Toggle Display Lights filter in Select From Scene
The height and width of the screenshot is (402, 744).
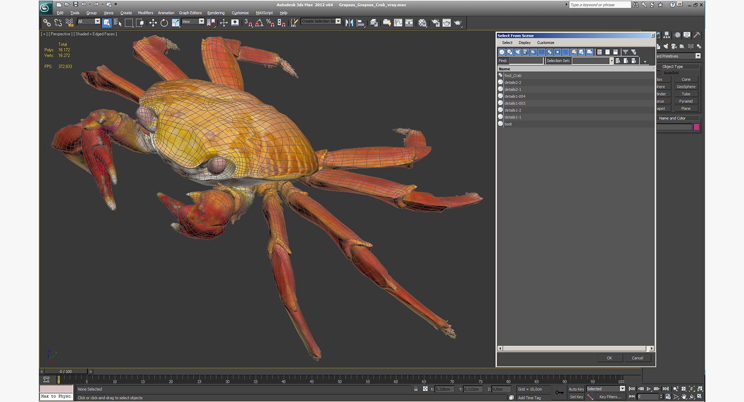518,52
